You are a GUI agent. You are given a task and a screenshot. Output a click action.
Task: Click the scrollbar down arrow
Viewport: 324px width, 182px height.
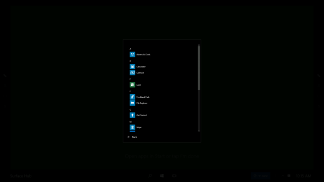(x=199, y=131)
